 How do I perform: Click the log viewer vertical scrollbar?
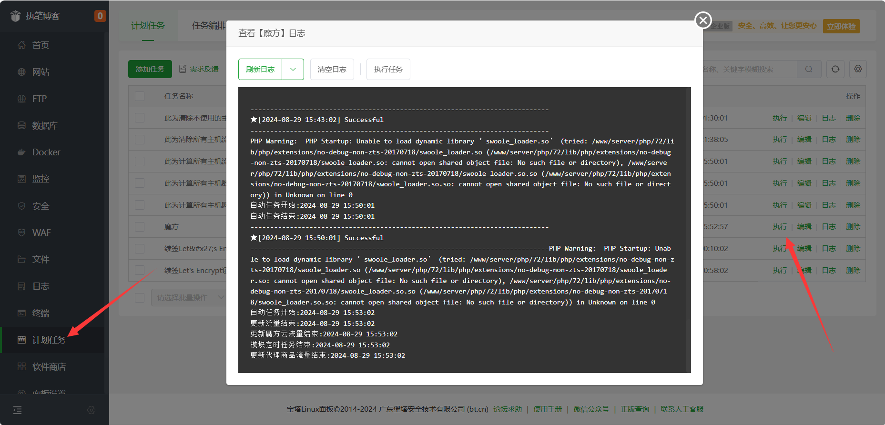pyautogui.click(x=688, y=230)
